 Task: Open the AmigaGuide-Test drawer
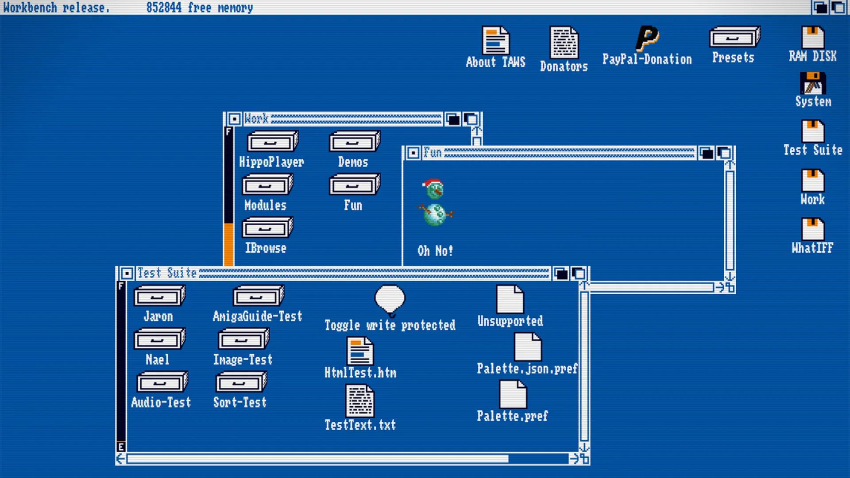[257, 296]
